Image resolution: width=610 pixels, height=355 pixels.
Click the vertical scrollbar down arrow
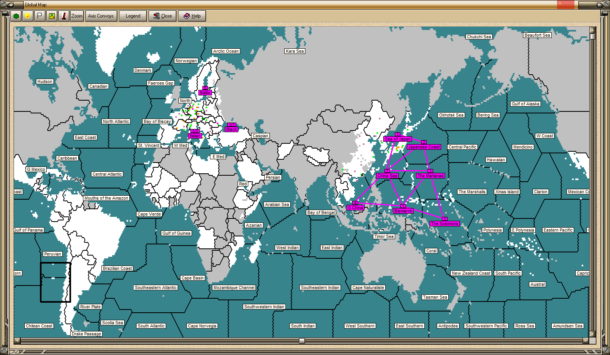(x=592, y=334)
